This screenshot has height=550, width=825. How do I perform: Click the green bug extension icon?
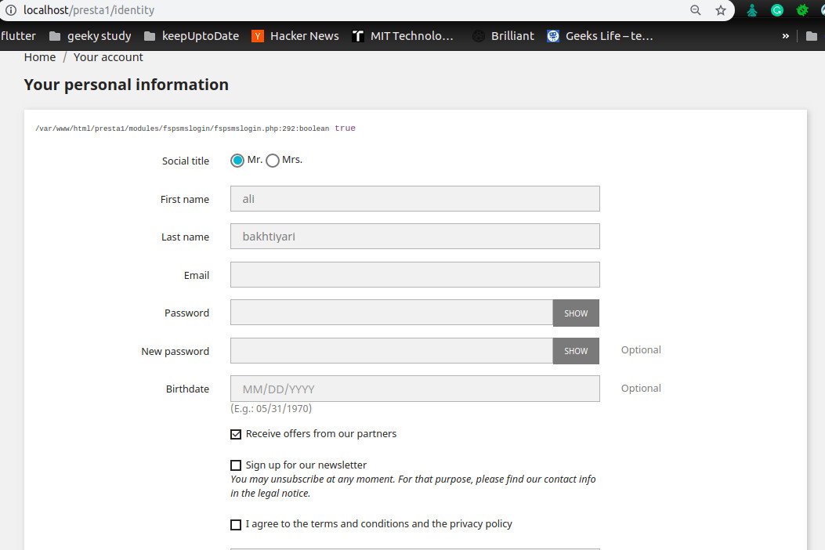pos(802,10)
